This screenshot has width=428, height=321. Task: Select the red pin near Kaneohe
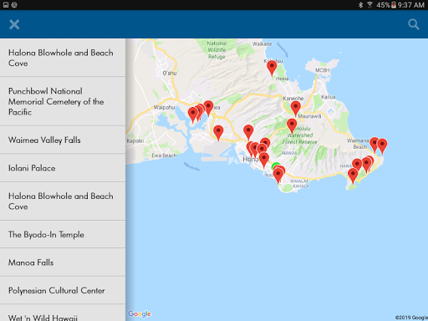296,109
